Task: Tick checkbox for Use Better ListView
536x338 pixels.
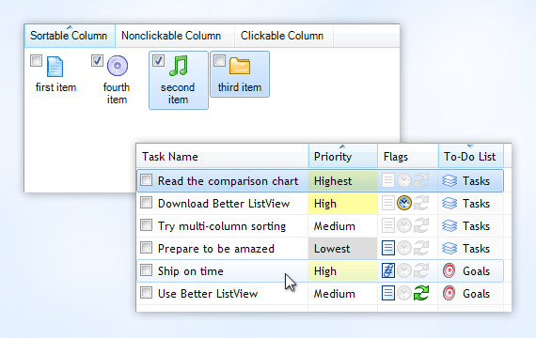Action: coord(147,293)
